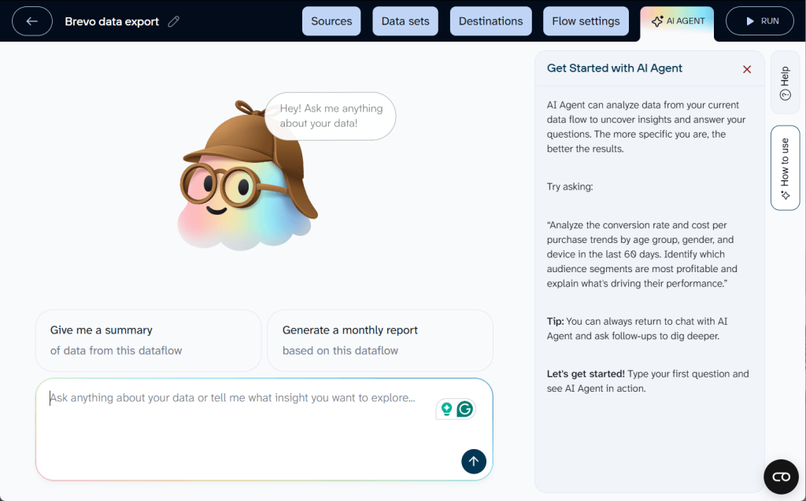Close the Get Started with AI Agent panel
This screenshot has width=806, height=501.
[746, 69]
